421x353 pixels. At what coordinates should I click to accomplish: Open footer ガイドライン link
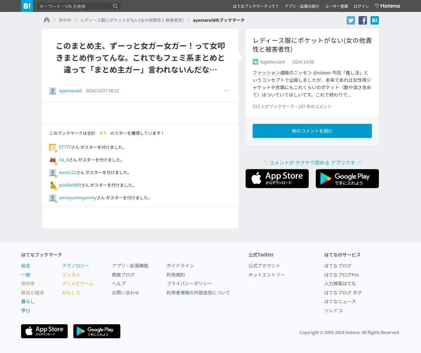pos(180,266)
